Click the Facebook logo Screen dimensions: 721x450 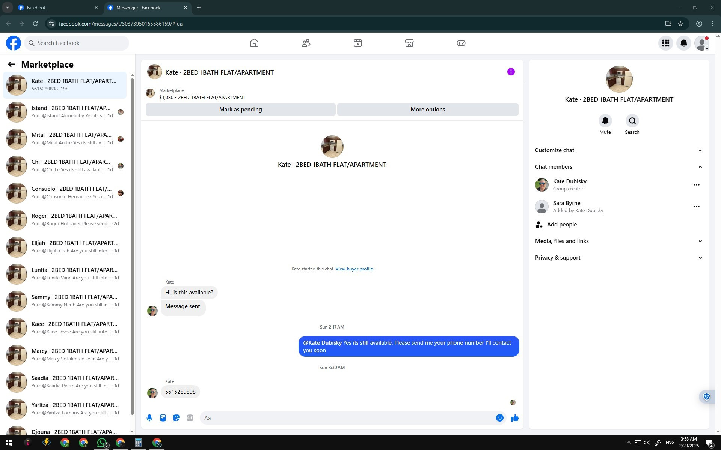pyautogui.click(x=14, y=43)
